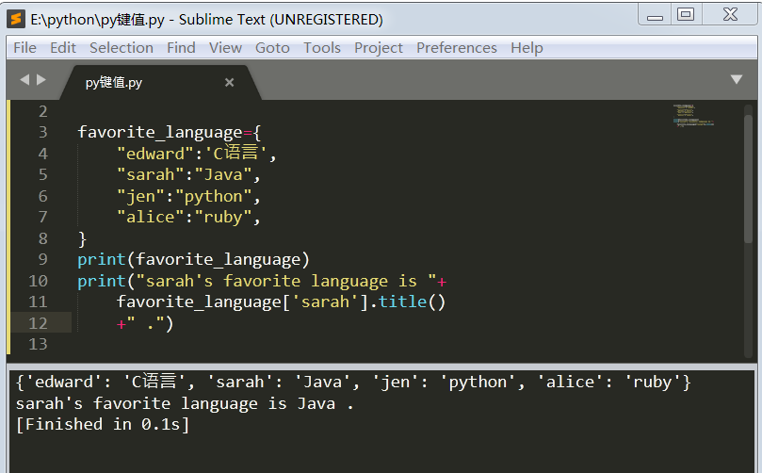Open the Project menu
This screenshot has width=762, height=473.
coord(379,48)
